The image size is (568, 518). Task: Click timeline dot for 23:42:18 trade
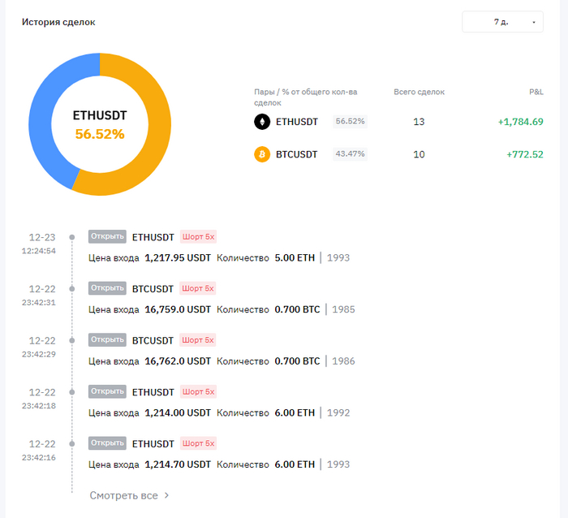click(72, 391)
